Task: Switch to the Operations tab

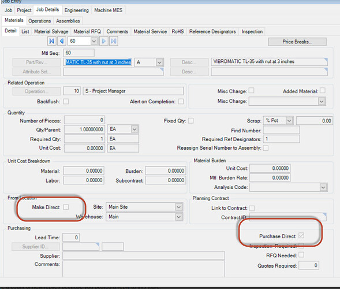Action: 39,21
